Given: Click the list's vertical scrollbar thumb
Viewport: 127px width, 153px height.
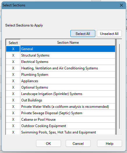Looking at the screenshot, I should click(x=119, y=87).
